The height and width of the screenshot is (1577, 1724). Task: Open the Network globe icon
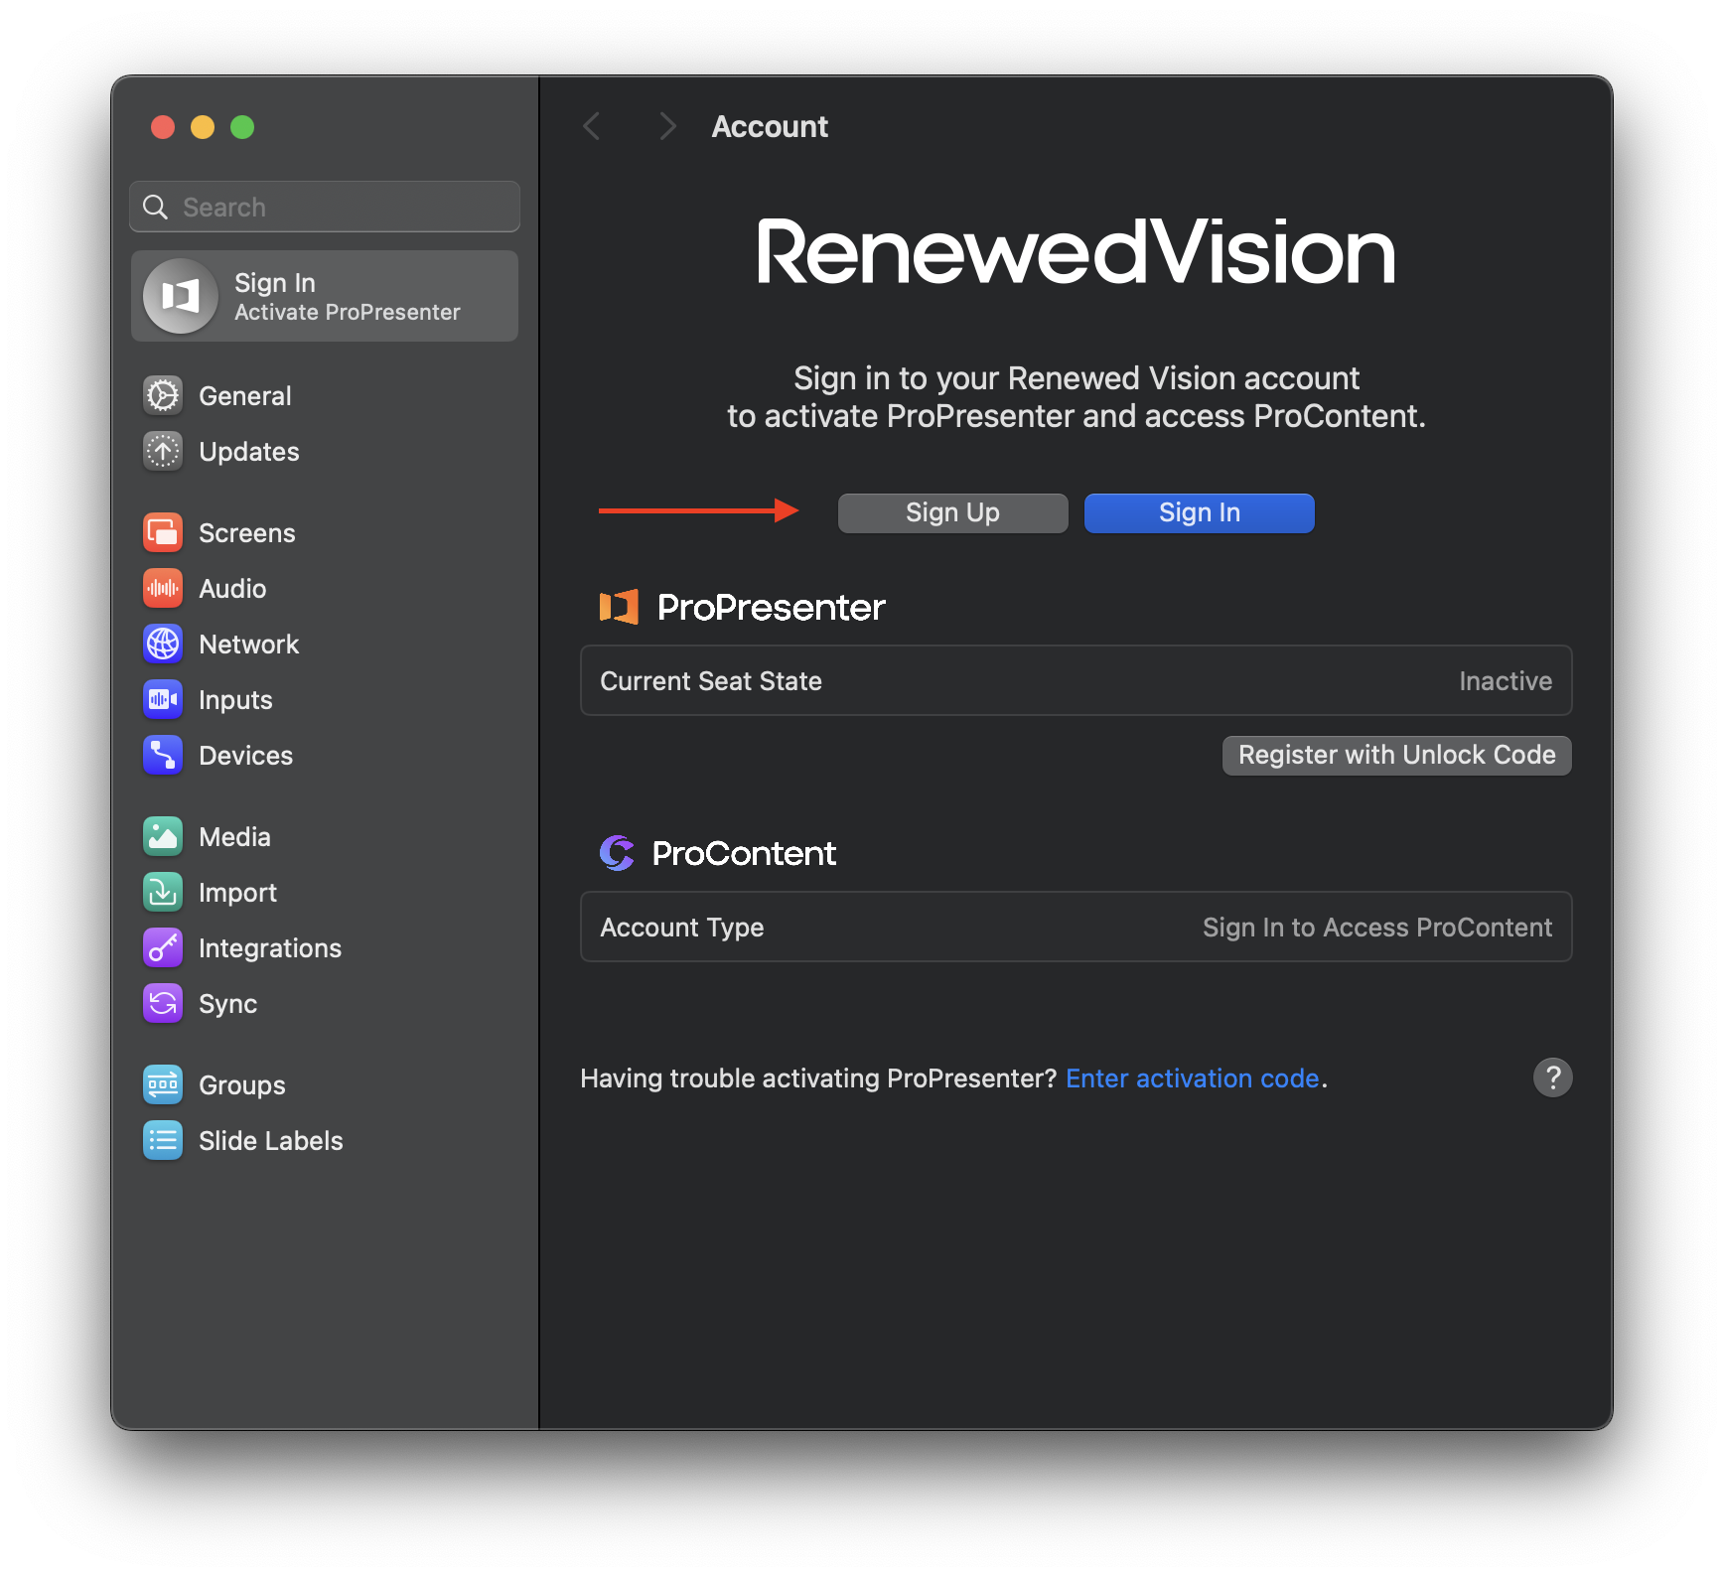pos(163,644)
